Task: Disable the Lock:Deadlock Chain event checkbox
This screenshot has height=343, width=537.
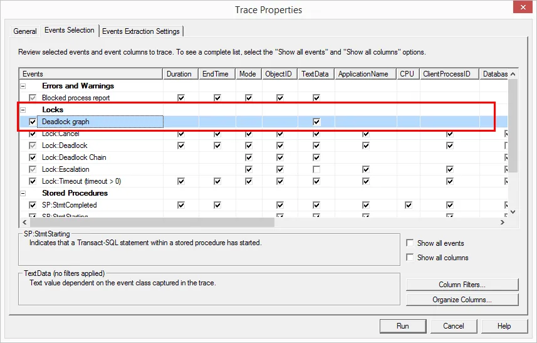Action: tap(33, 157)
